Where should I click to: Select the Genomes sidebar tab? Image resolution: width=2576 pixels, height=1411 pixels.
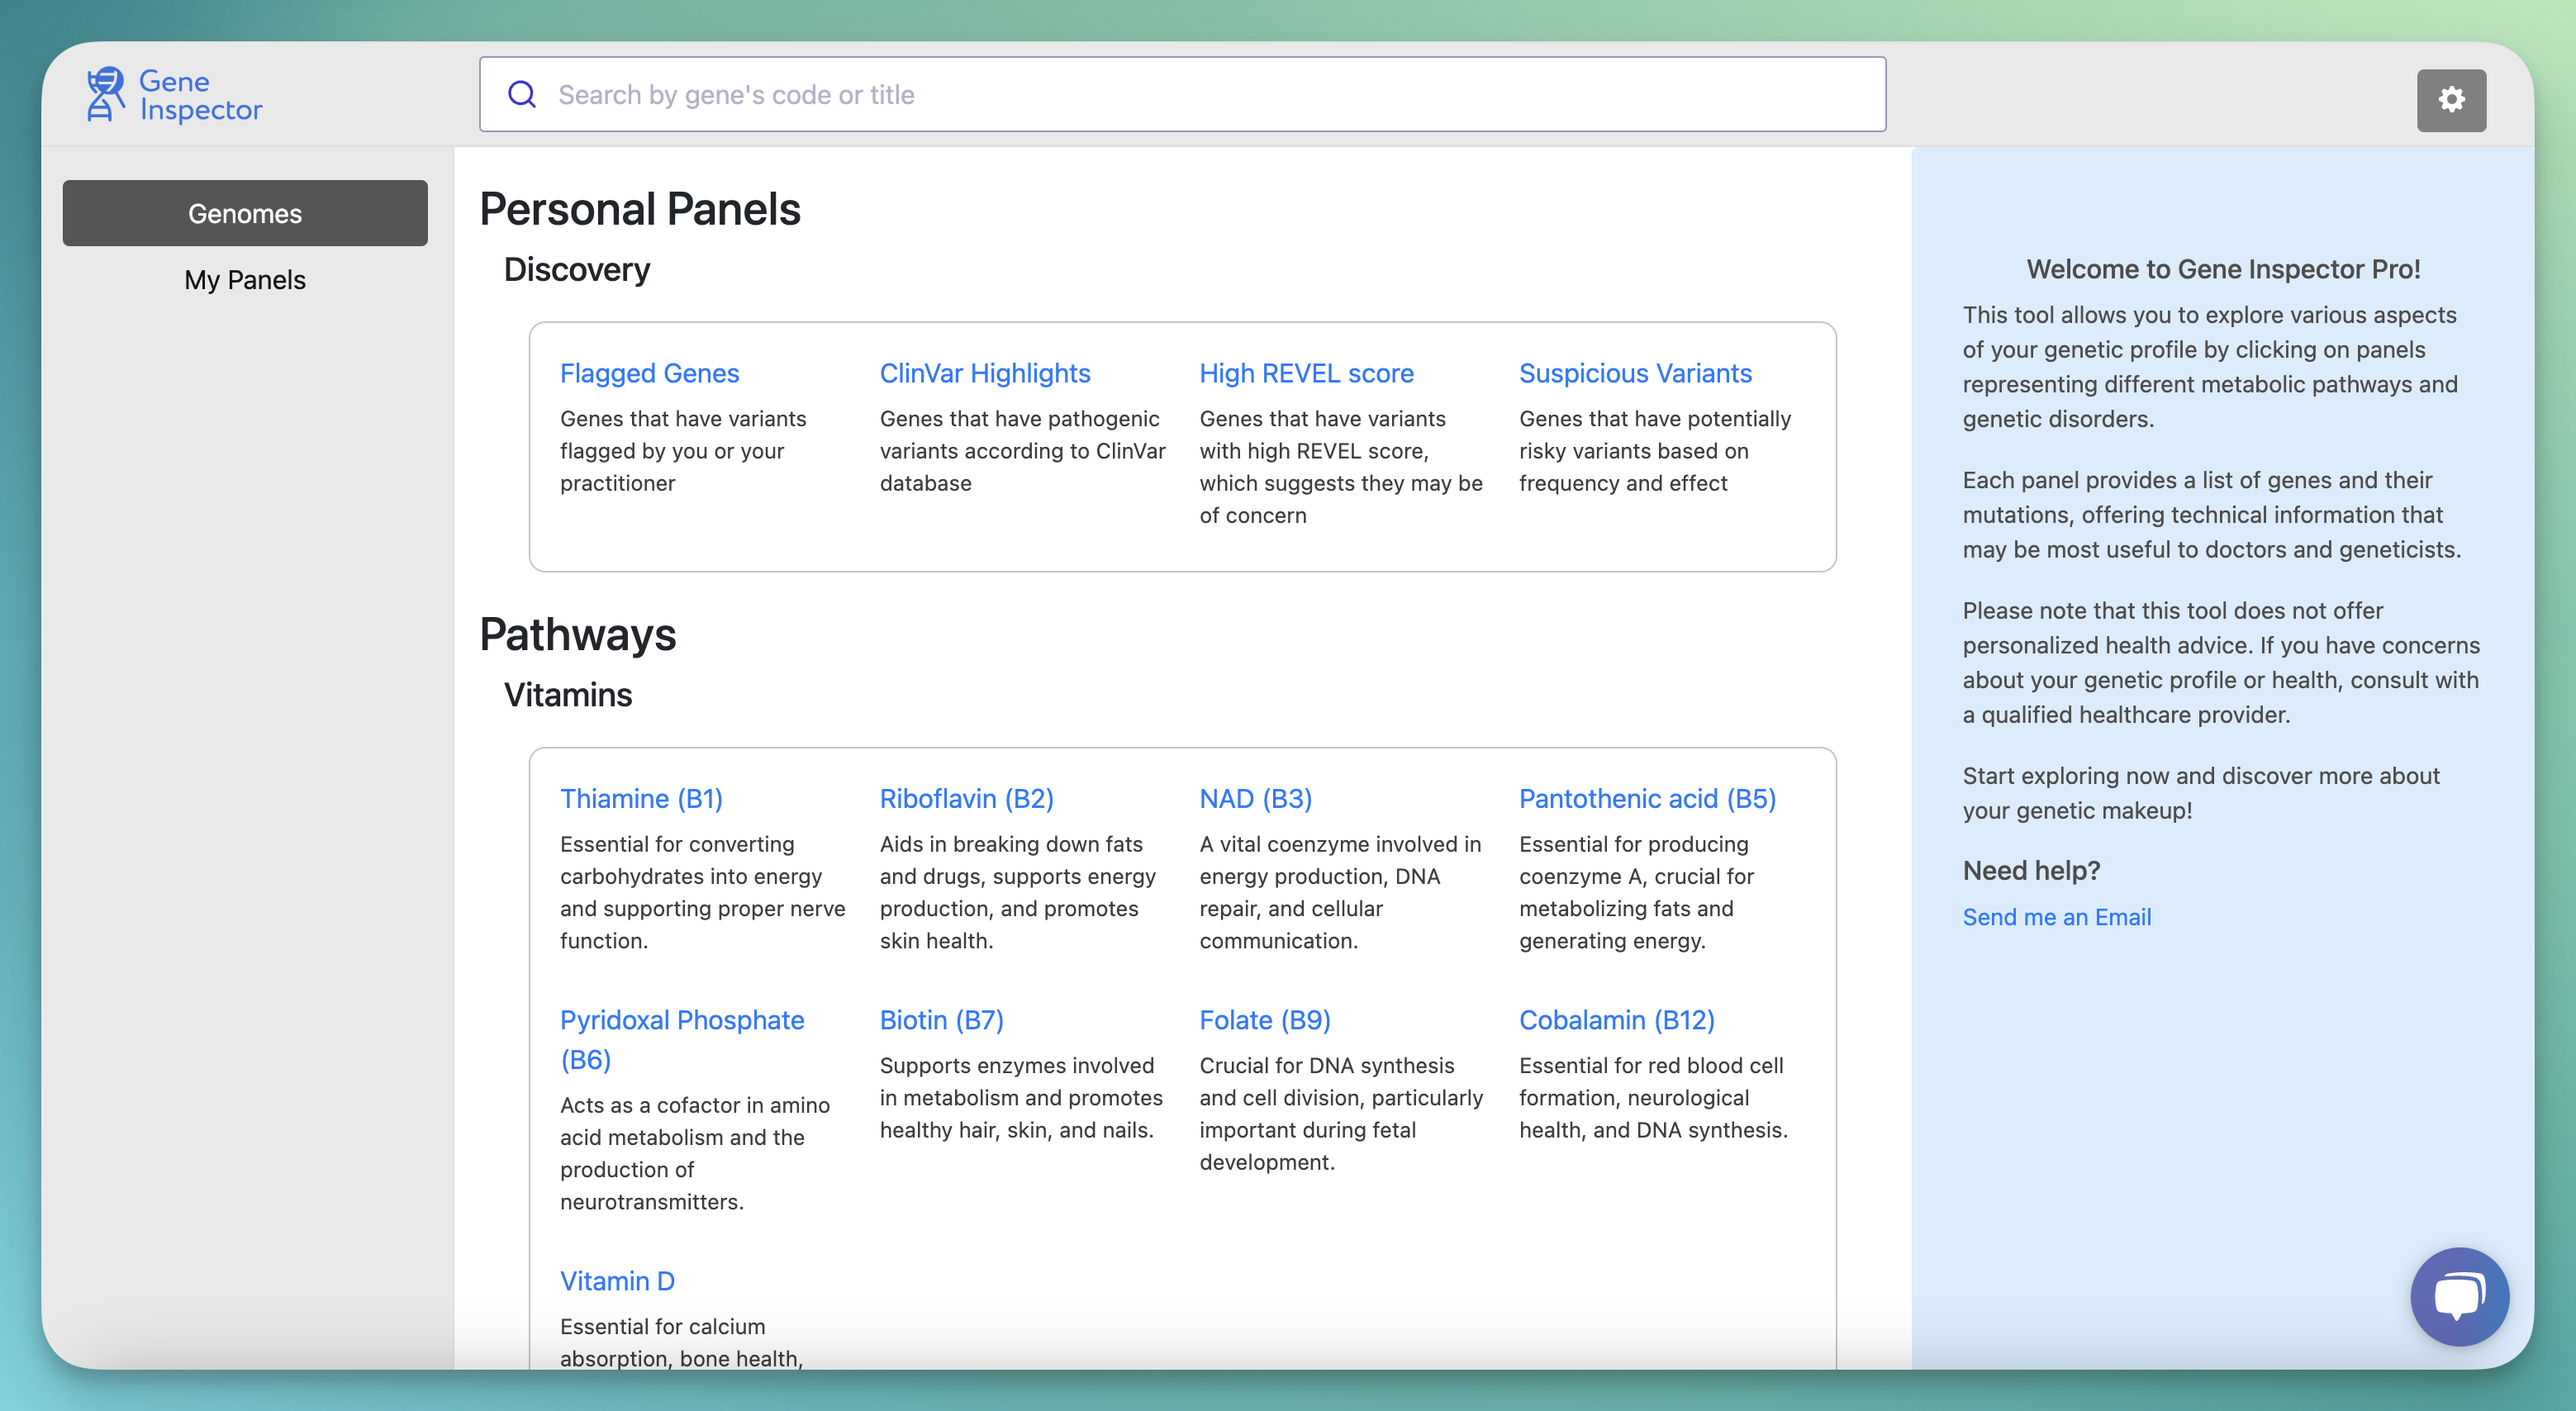click(x=245, y=213)
